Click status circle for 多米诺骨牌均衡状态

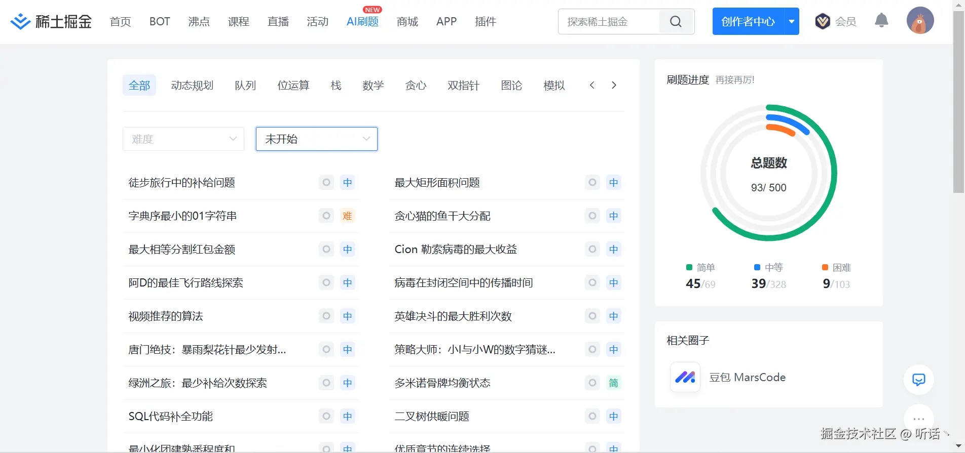pos(592,383)
